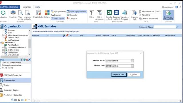Viewport: 183px width, 103px height.
Task: Select CFDI Similares tree item
Action: click(13, 55)
